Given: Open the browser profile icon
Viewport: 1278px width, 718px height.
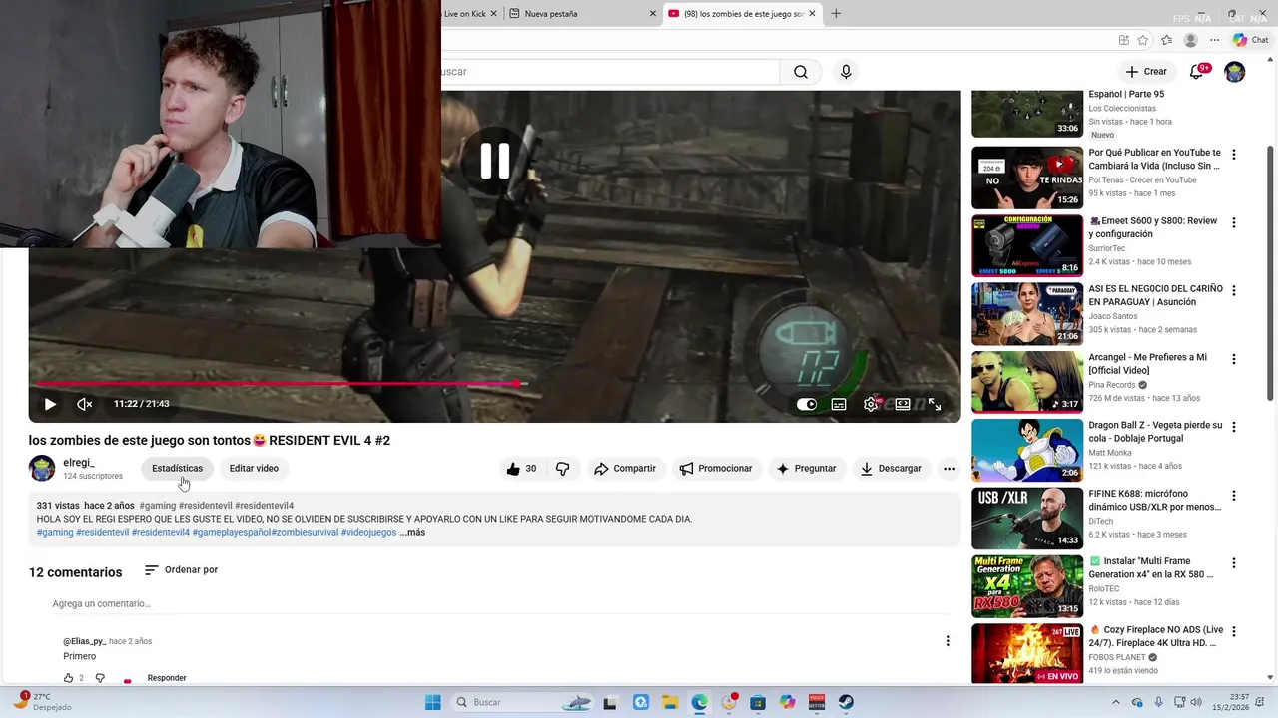Looking at the screenshot, I should coord(1190,40).
